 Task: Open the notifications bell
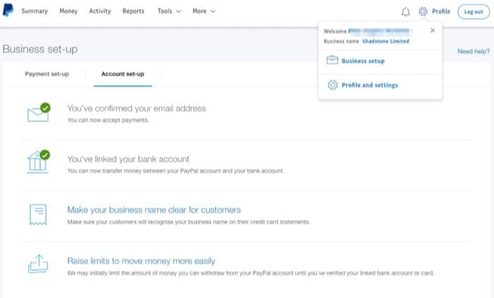(405, 12)
